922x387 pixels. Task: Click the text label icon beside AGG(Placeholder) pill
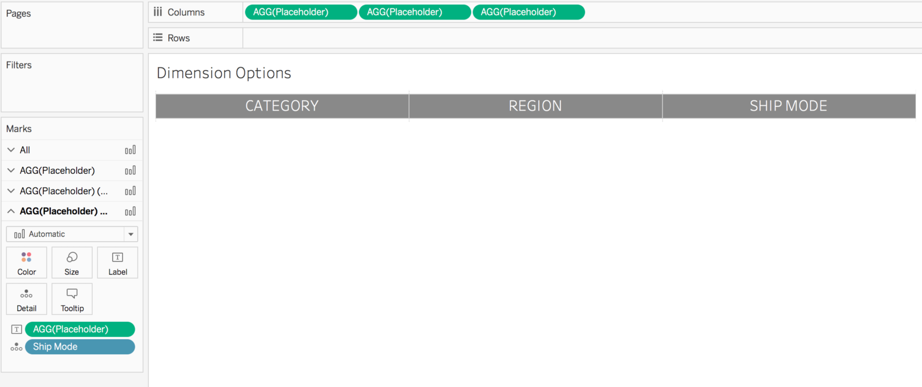17,329
